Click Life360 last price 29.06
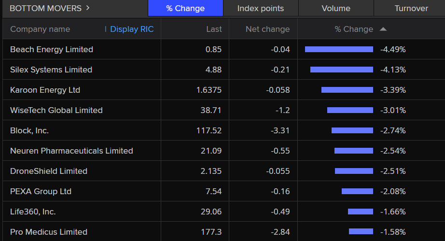 tap(211, 212)
